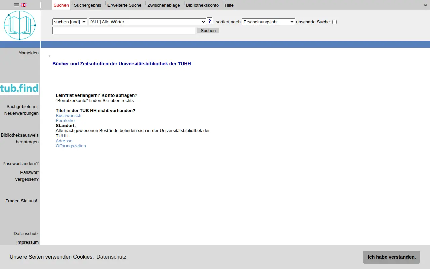The width and height of the screenshot is (430, 269).
Task: Open 'Fragen Sie uns!' sidebar link
Action: click(21, 201)
